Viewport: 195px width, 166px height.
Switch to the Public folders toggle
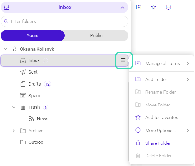(96, 35)
